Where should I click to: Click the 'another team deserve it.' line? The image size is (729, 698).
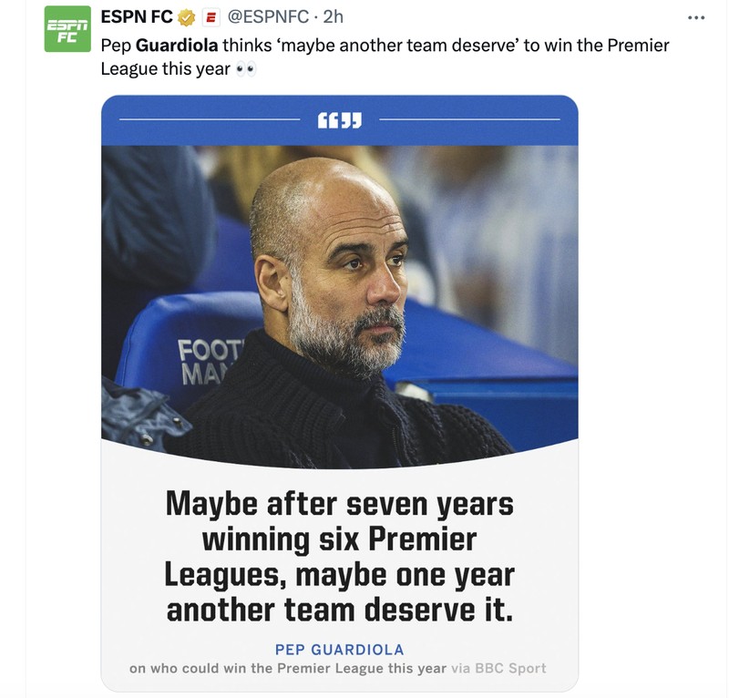[339, 609]
